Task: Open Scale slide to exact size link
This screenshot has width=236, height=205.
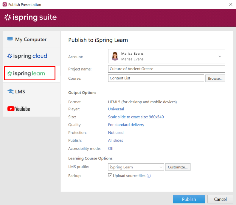Action: [x=136, y=117]
